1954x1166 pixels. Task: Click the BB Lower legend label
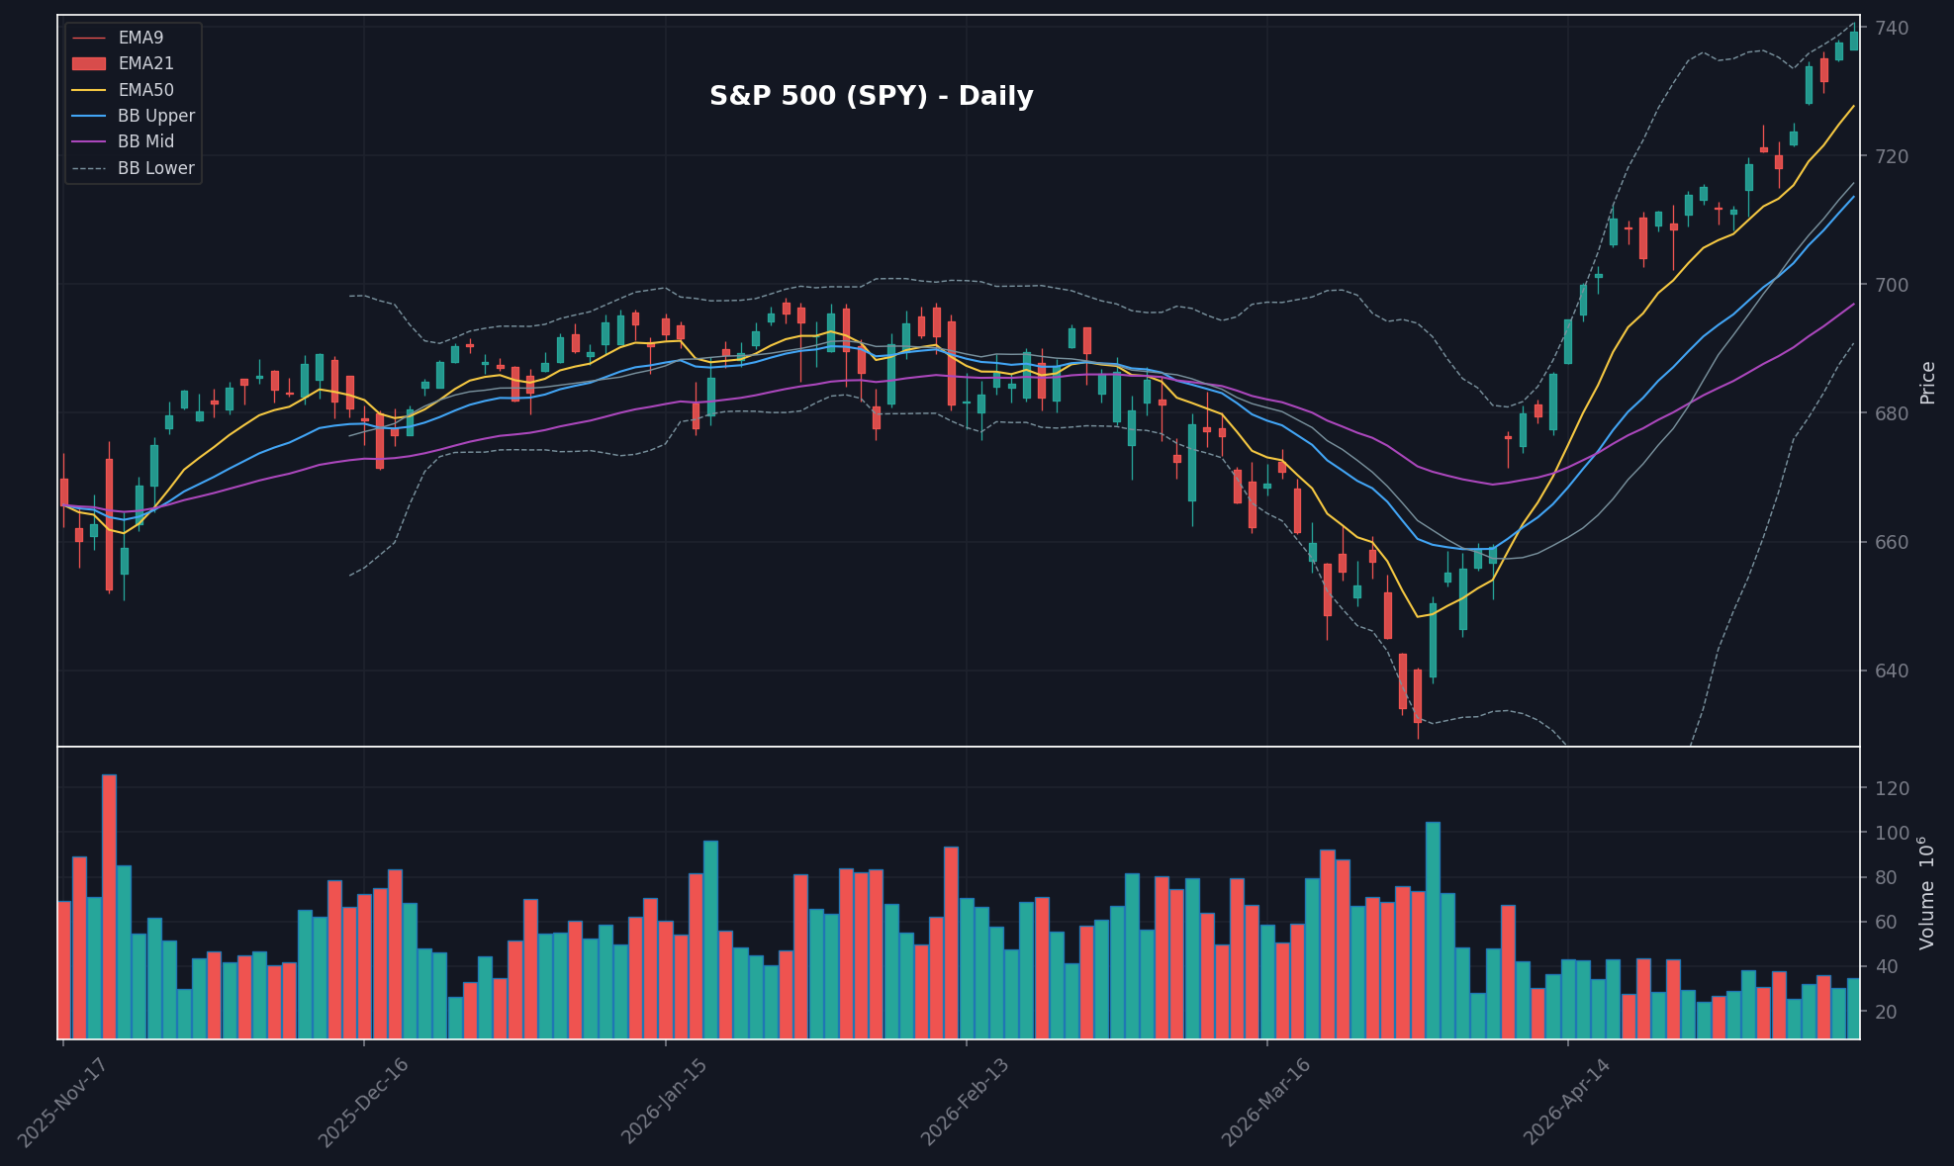(156, 168)
